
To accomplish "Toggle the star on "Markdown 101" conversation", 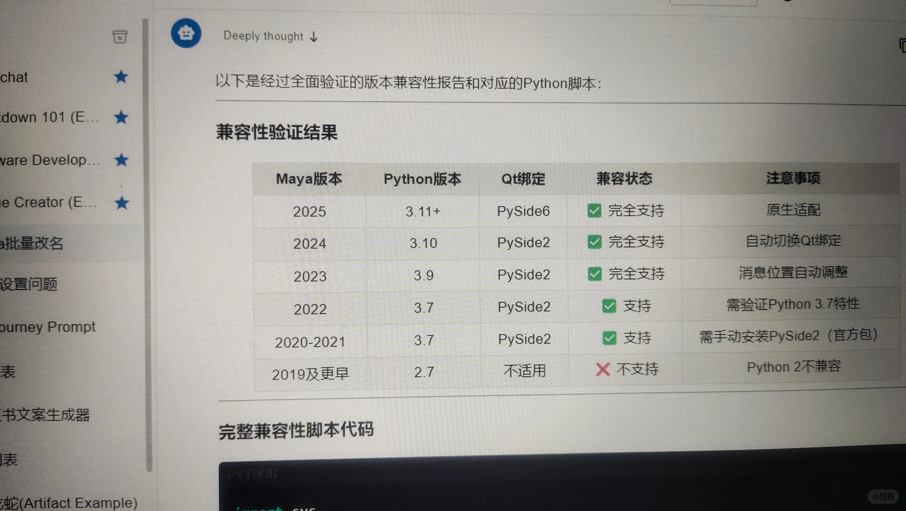I will pyautogui.click(x=122, y=117).
